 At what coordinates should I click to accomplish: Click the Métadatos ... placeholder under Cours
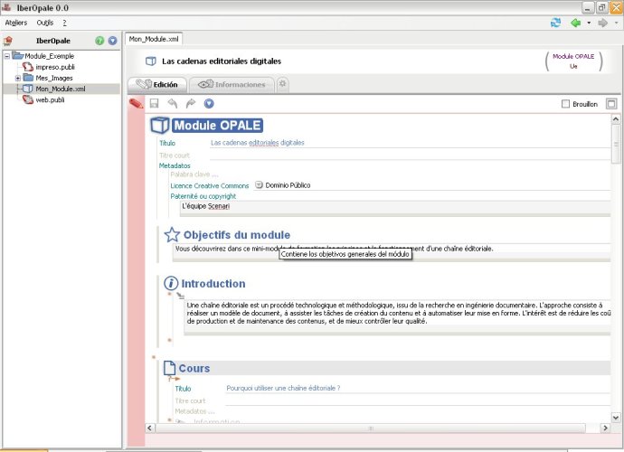point(194,411)
